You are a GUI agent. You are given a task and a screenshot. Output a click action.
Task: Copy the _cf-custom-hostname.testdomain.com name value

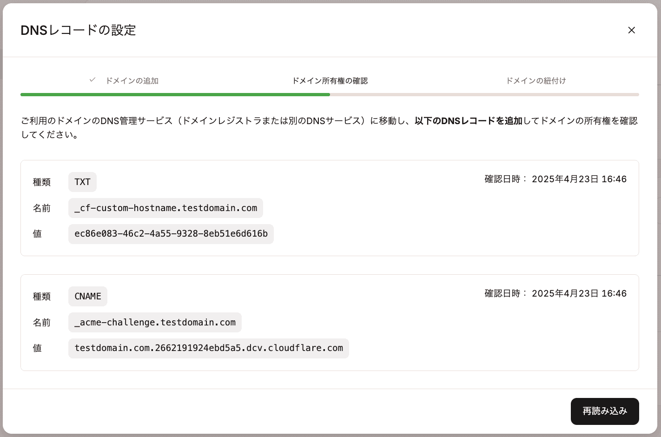click(x=165, y=208)
